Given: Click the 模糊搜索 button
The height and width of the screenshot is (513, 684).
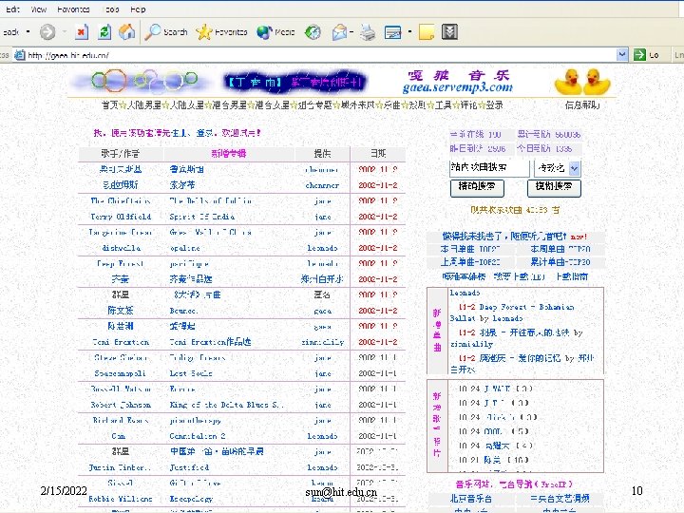Looking at the screenshot, I should (x=554, y=187).
